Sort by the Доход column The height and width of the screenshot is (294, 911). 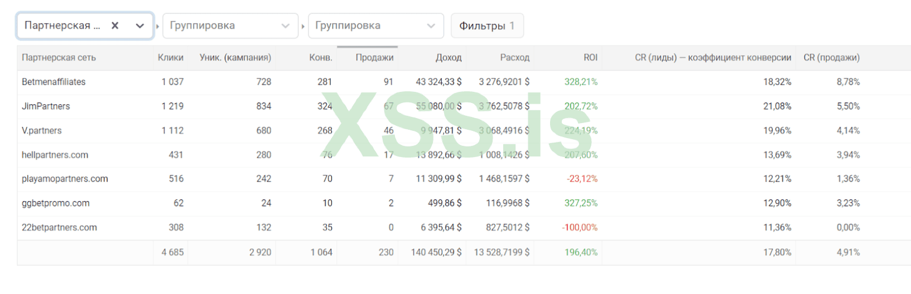click(449, 57)
